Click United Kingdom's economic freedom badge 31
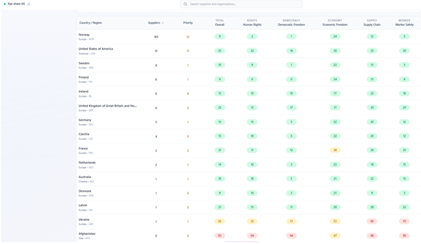Screen dimensions: 421x244 click(335, 107)
